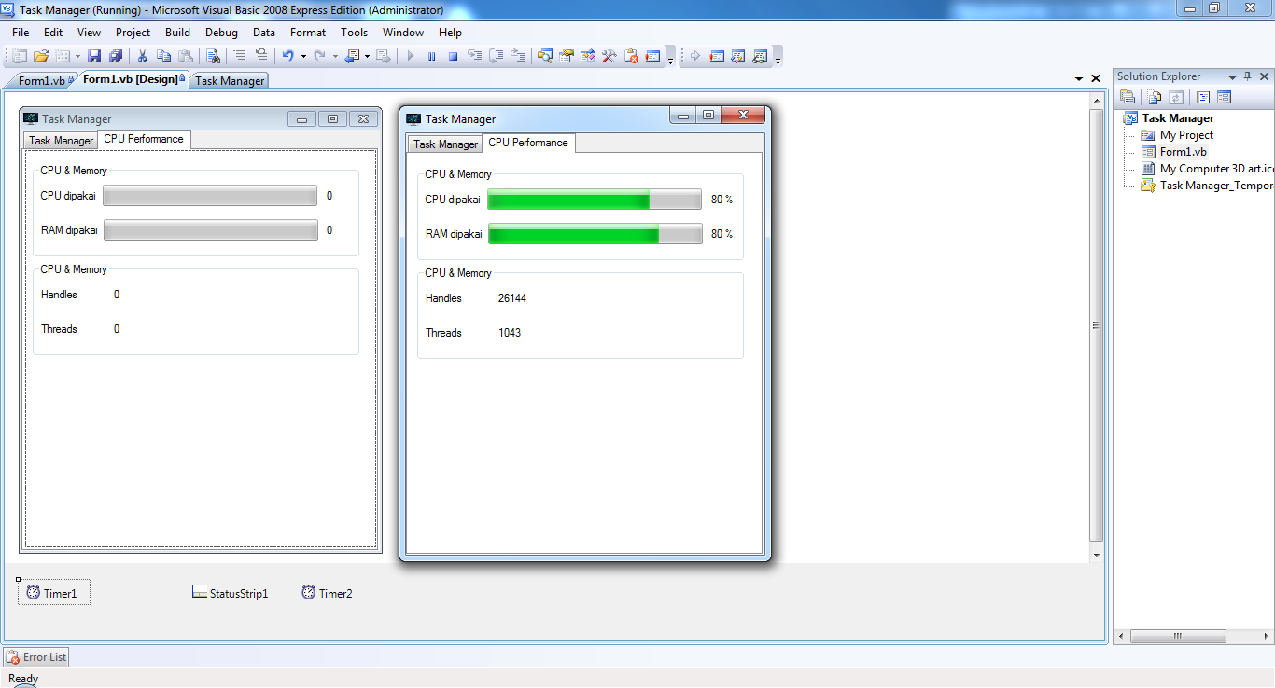Click the View Designer icon in Solution Explorer
The width and height of the screenshot is (1275, 688).
(x=1224, y=96)
